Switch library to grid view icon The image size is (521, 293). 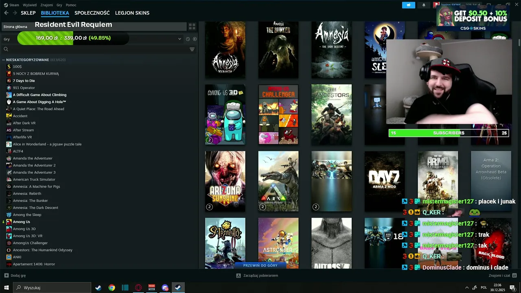(192, 26)
